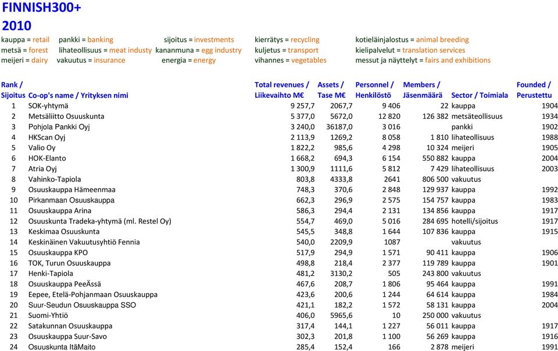
Task: Click legend 'energia = energy'
Action: click(x=188, y=60)
